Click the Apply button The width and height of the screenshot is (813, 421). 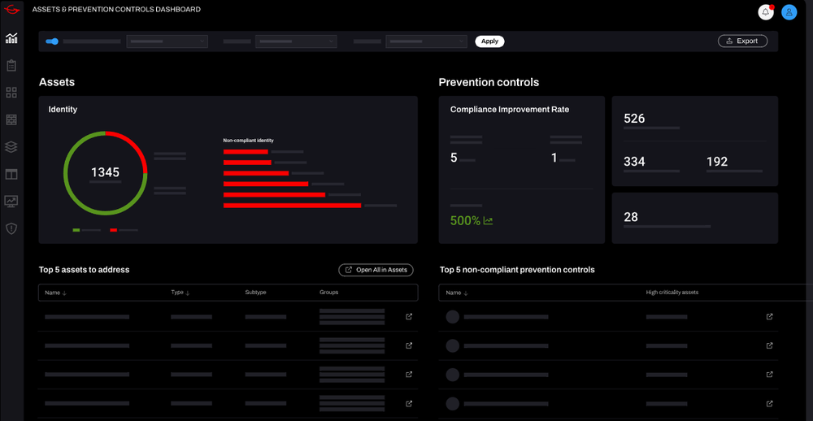[x=489, y=41]
